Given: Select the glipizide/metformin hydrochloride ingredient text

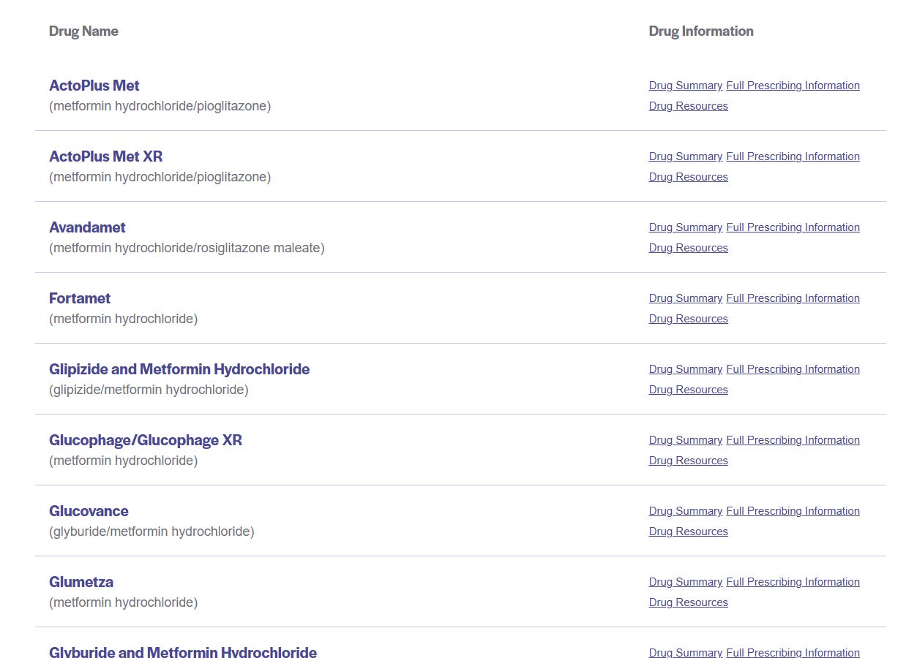Looking at the screenshot, I should 149,390.
